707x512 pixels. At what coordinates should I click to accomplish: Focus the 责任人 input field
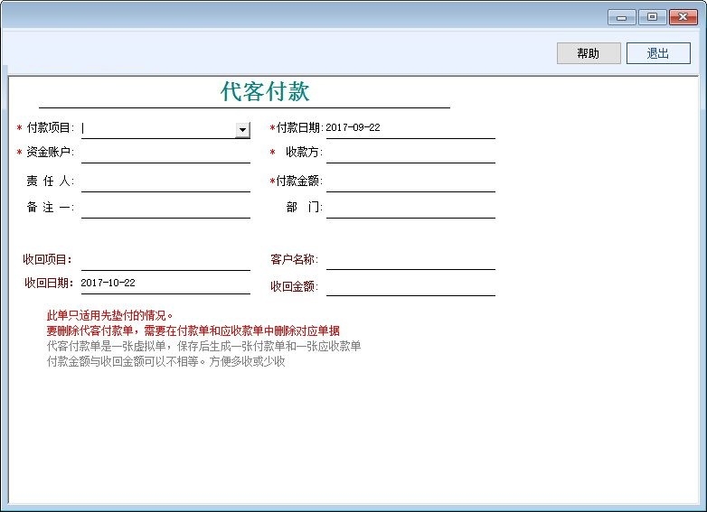[x=165, y=182]
